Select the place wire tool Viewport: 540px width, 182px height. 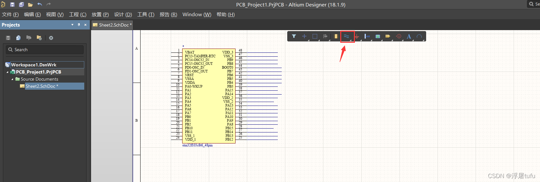[346, 36]
